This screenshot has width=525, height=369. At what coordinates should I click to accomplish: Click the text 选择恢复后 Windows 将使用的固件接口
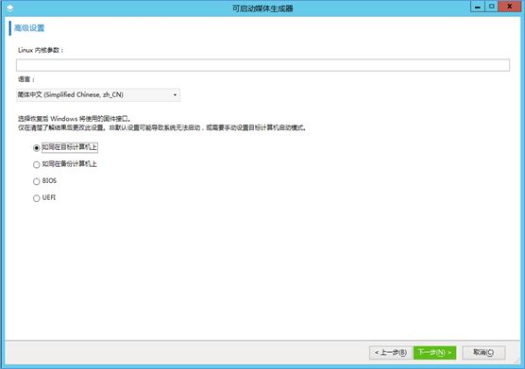(75, 119)
